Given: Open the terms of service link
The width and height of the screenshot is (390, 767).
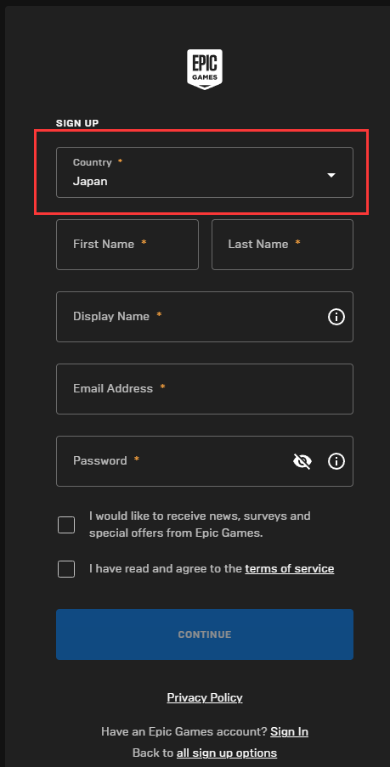Looking at the screenshot, I should [x=289, y=568].
